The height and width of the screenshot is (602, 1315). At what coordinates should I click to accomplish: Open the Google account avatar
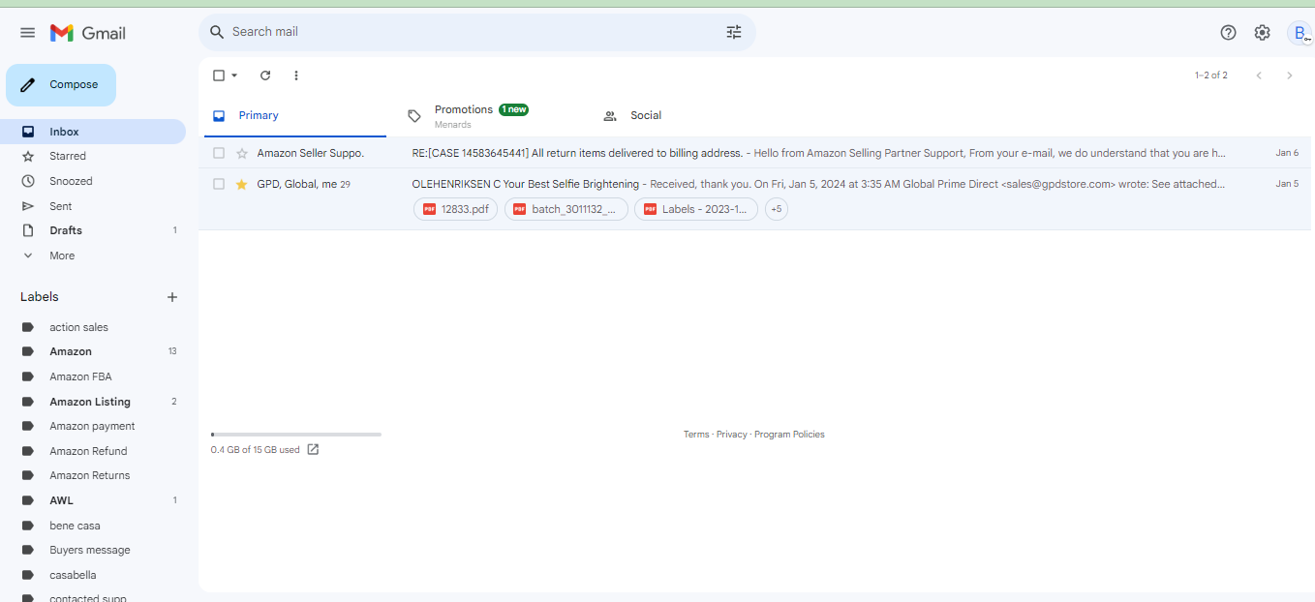pyautogui.click(x=1299, y=33)
